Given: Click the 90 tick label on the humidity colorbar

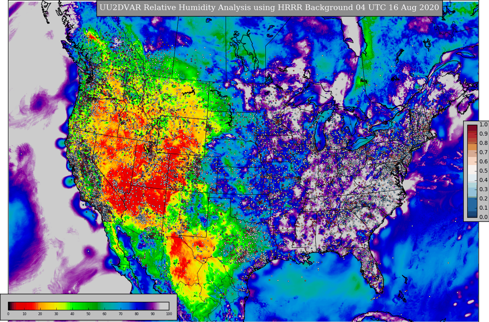Looking at the screenshot, I should tap(153, 314).
